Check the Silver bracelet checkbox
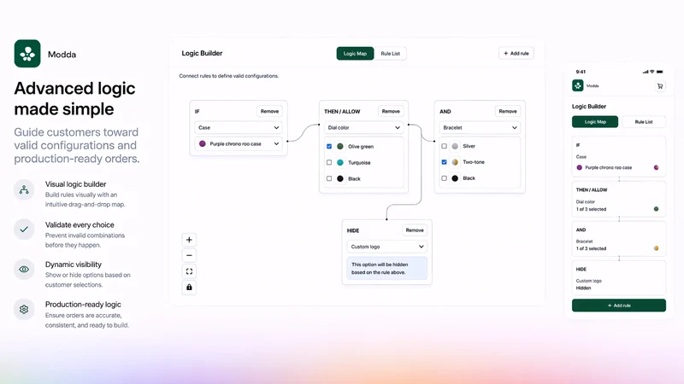684x384 pixels. [x=444, y=146]
